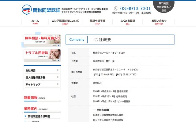Go to ホーム HOME menu item
This screenshot has width=196, height=122.
click(35, 22)
